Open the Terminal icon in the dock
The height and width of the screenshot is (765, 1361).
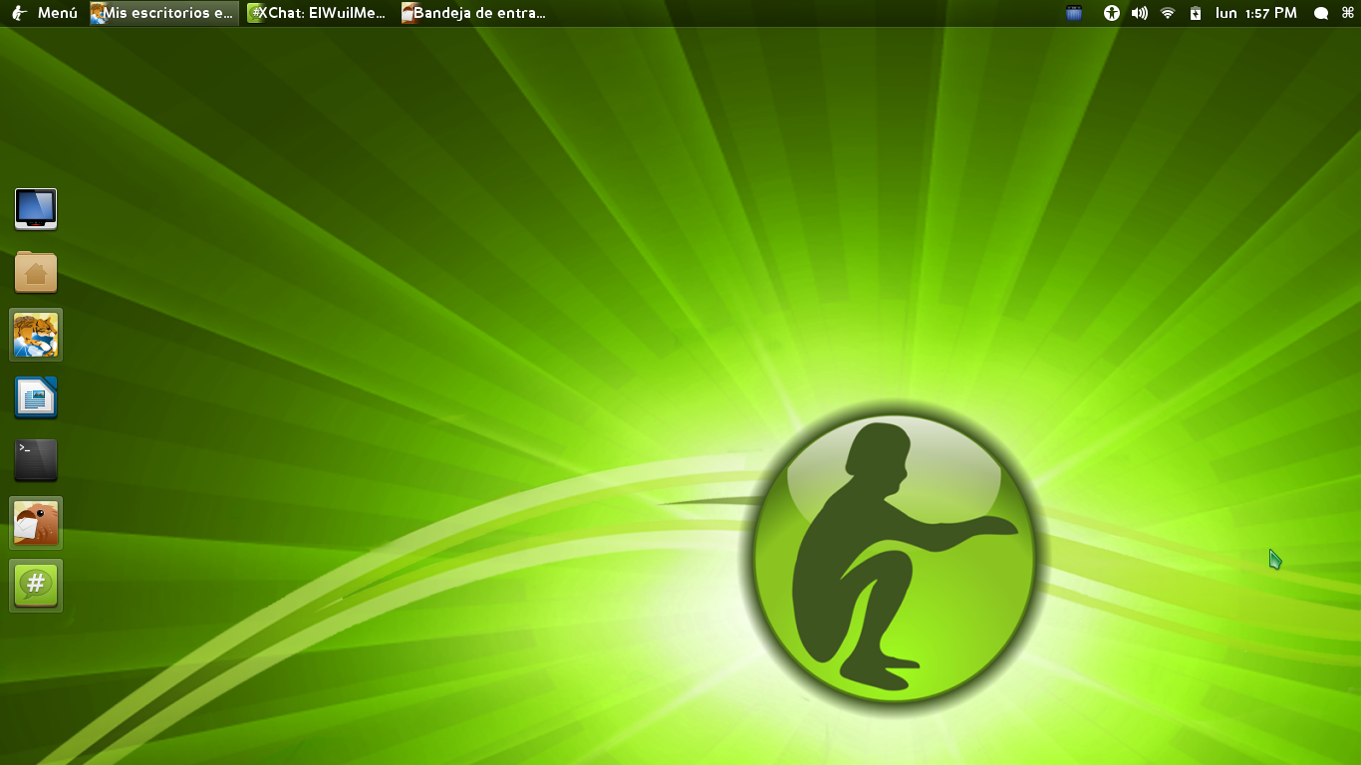coord(36,460)
